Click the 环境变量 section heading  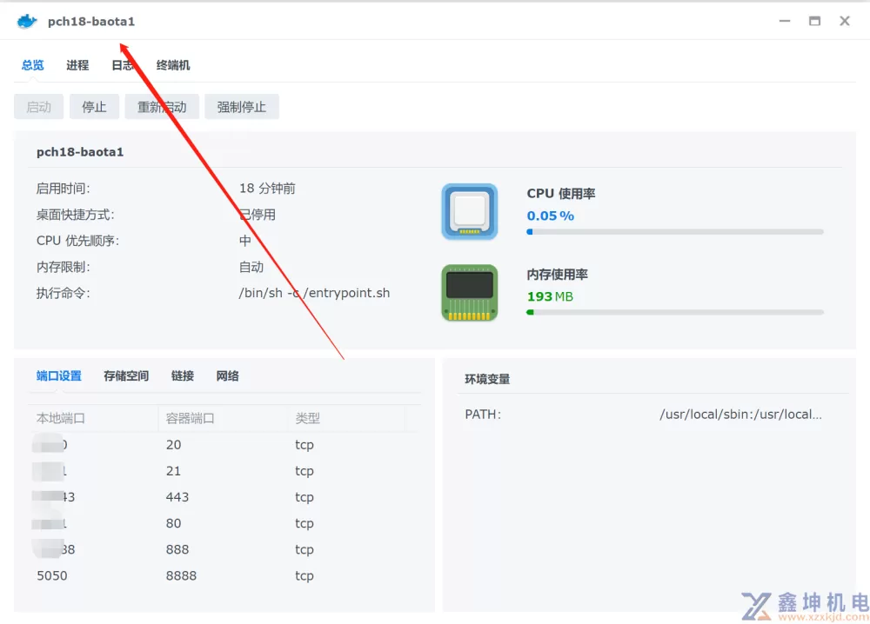coord(487,379)
